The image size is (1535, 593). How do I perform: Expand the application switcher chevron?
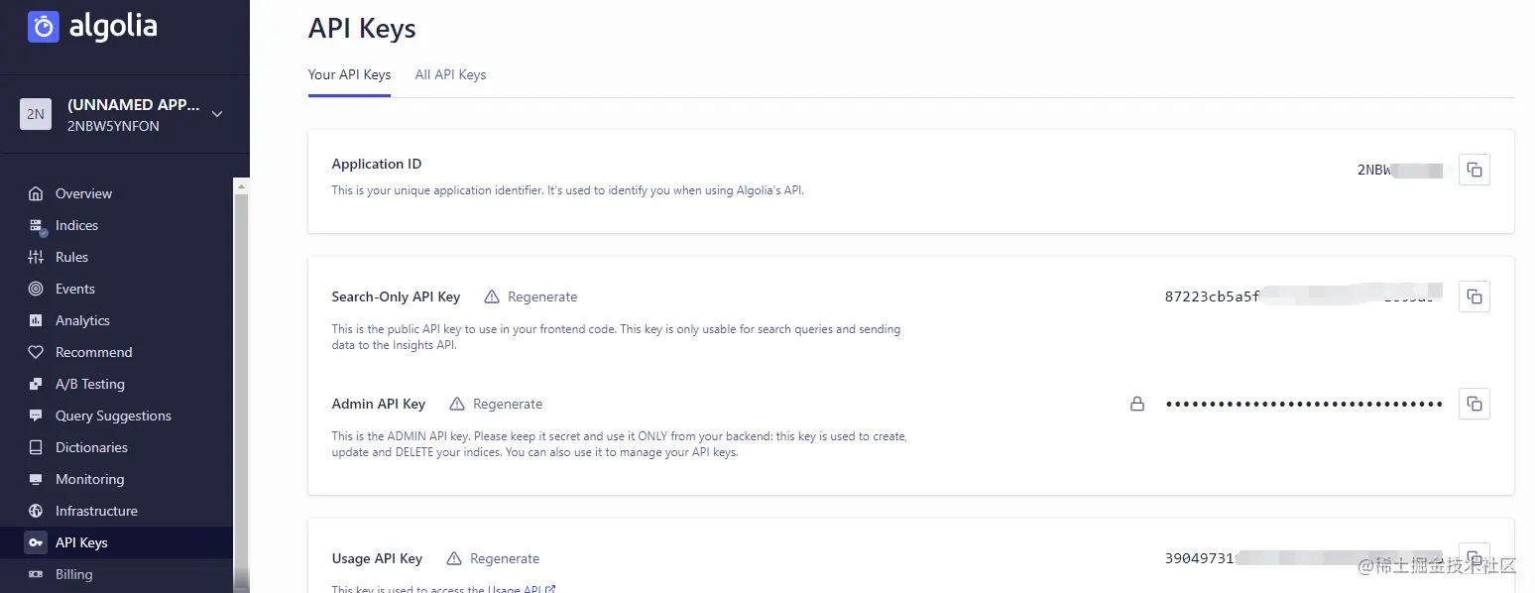click(x=217, y=114)
